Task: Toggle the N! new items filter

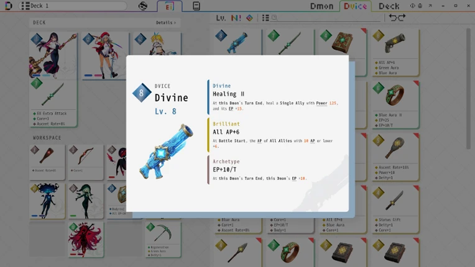Action: pos(236,18)
